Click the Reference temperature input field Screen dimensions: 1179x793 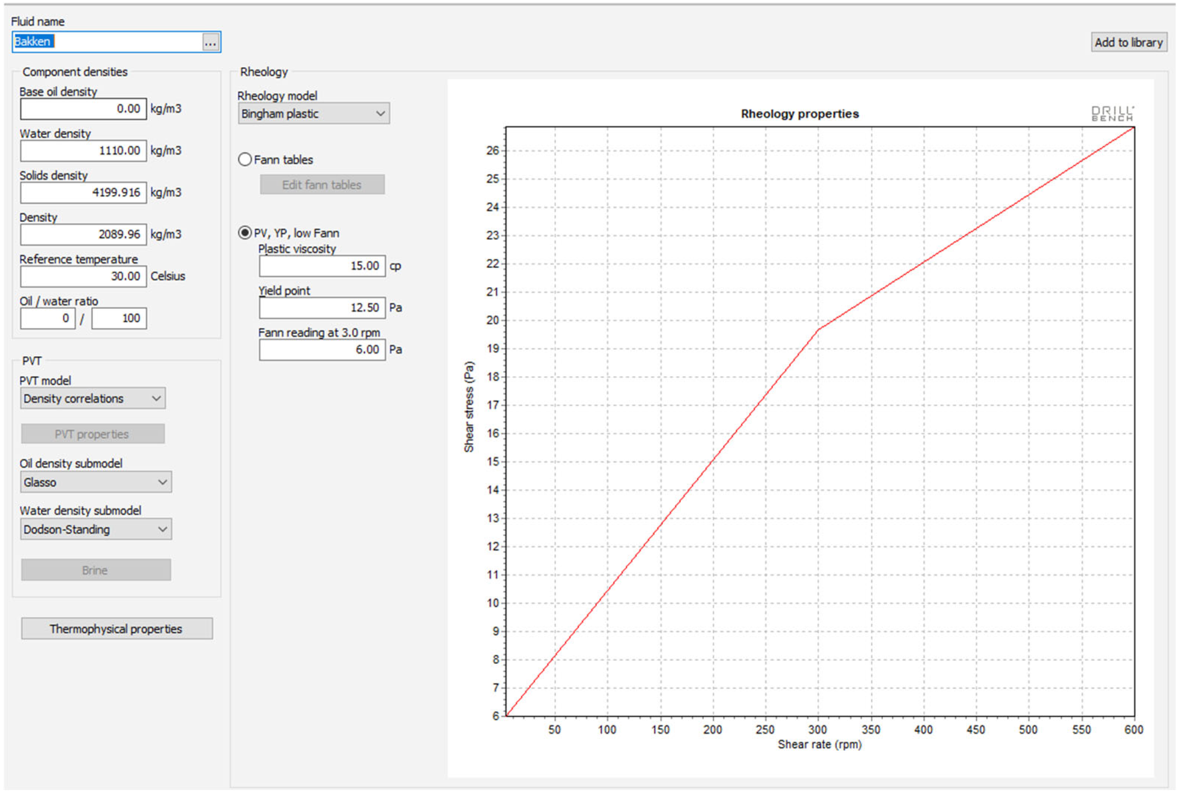(84, 277)
